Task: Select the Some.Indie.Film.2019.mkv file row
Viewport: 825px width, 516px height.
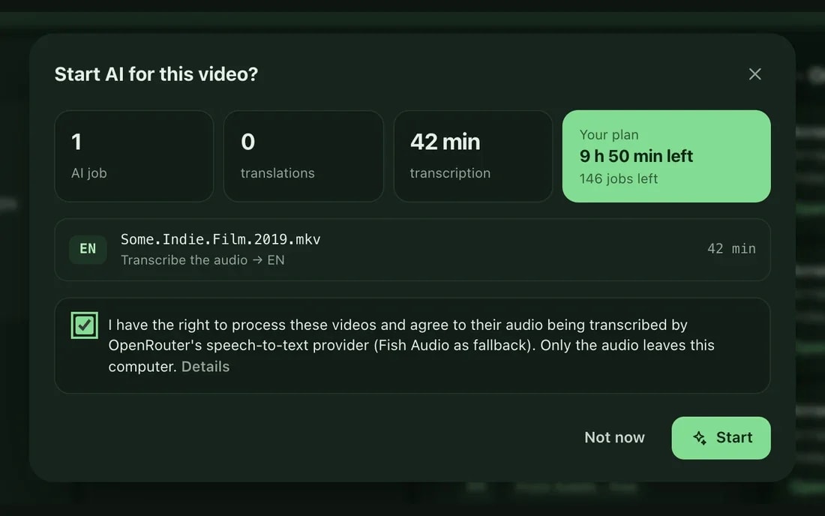Action: click(412, 249)
